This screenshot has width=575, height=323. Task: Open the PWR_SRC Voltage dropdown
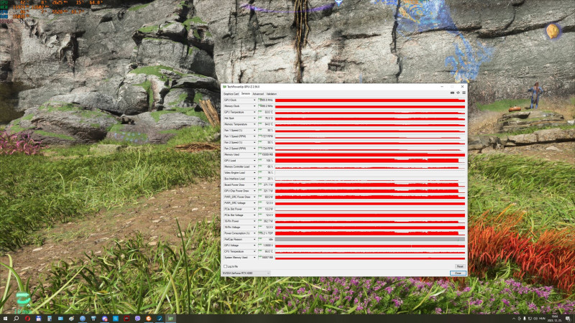tap(254, 203)
